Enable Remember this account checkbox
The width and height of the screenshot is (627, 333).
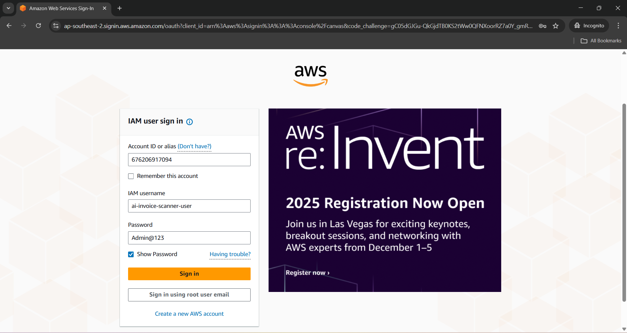click(x=131, y=176)
